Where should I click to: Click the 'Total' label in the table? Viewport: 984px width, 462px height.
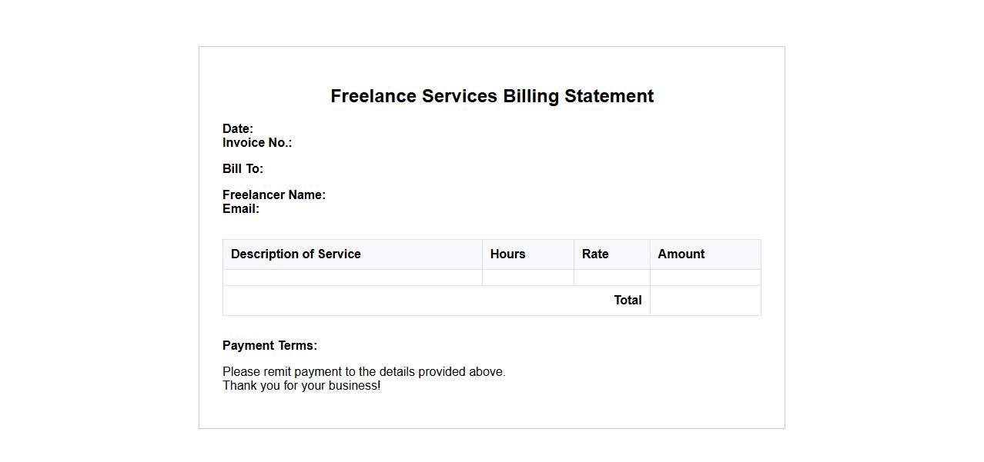(x=628, y=301)
